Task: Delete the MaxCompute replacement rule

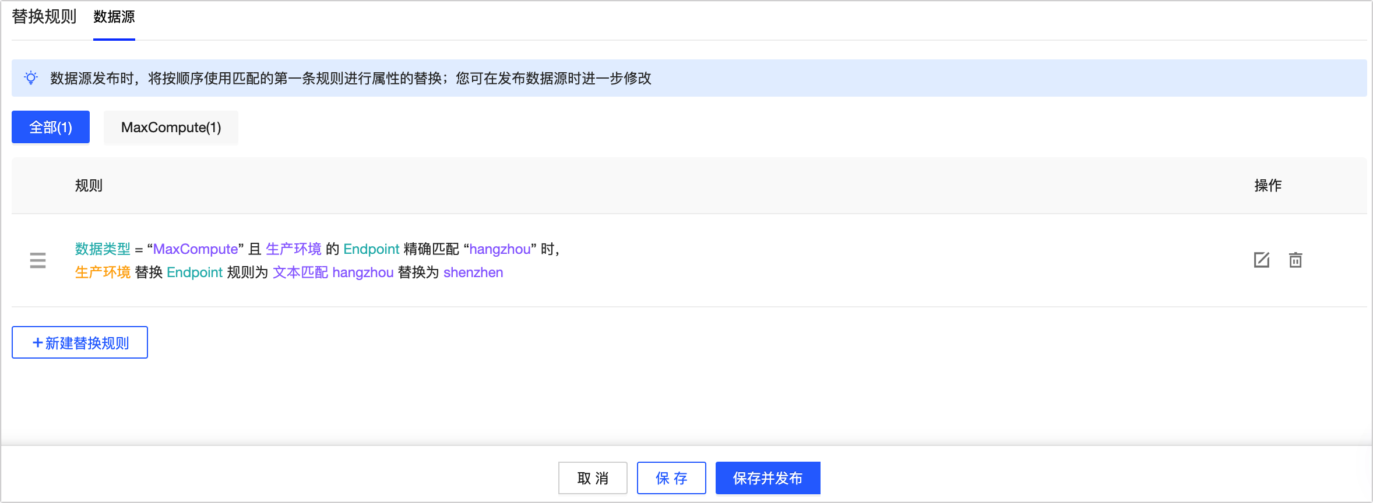Action: tap(1295, 260)
